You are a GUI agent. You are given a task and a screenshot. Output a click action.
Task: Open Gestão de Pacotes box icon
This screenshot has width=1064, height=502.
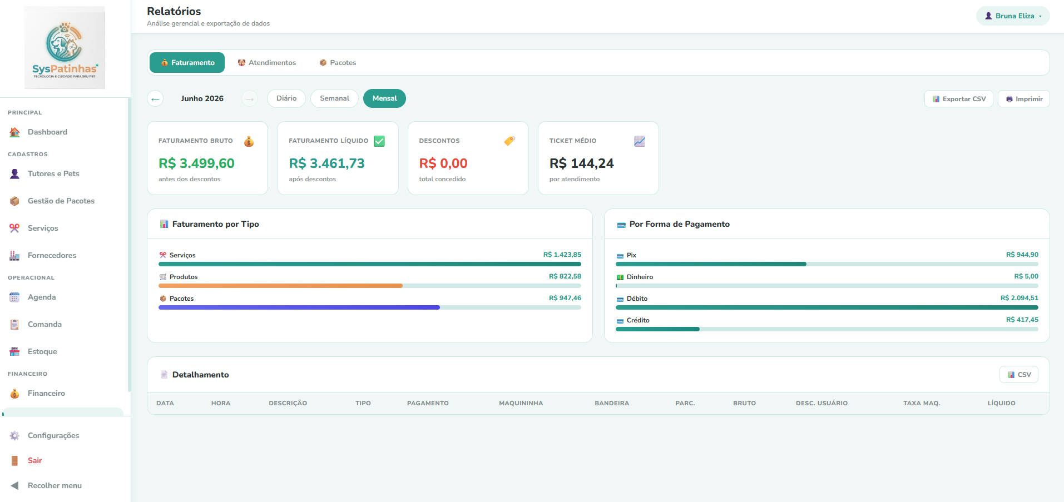click(14, 201)
